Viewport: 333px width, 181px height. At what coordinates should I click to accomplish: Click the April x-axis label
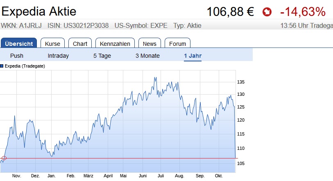(x=108, y=176)
